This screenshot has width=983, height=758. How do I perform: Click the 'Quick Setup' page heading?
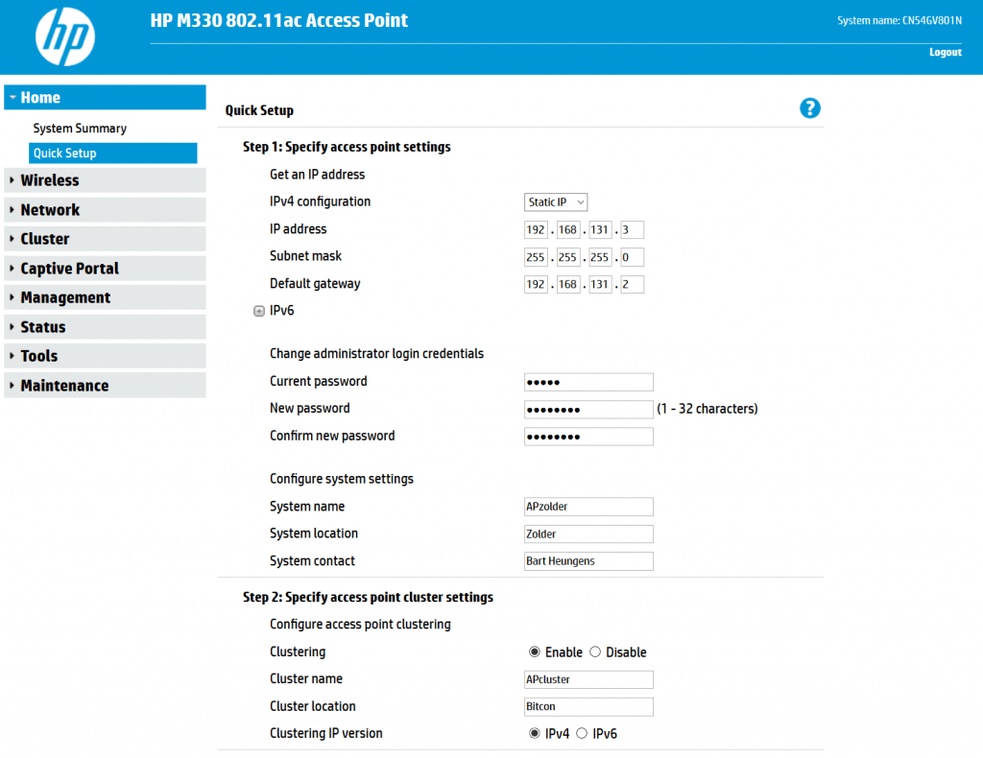[259, 111]
